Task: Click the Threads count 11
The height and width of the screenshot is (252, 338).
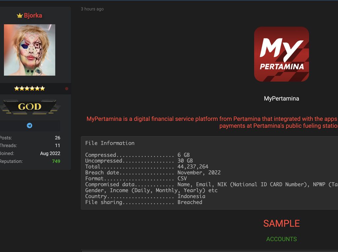Action: click(57, 146)
